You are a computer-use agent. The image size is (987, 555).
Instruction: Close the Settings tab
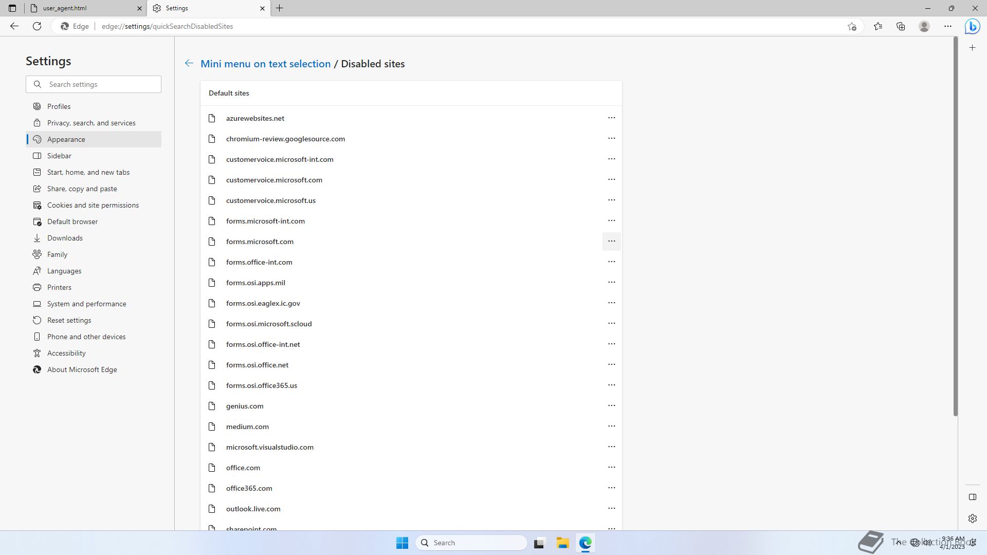262,8
